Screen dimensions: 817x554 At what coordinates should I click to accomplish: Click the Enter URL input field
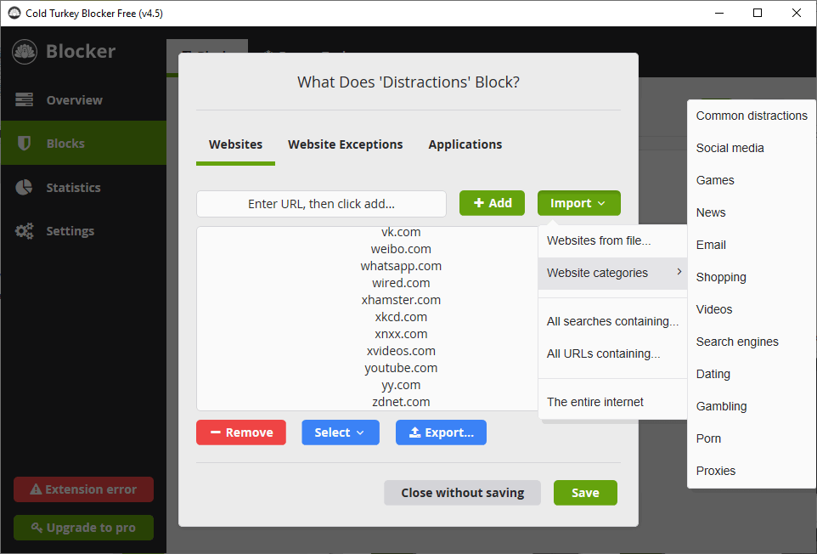coord(321,203)
